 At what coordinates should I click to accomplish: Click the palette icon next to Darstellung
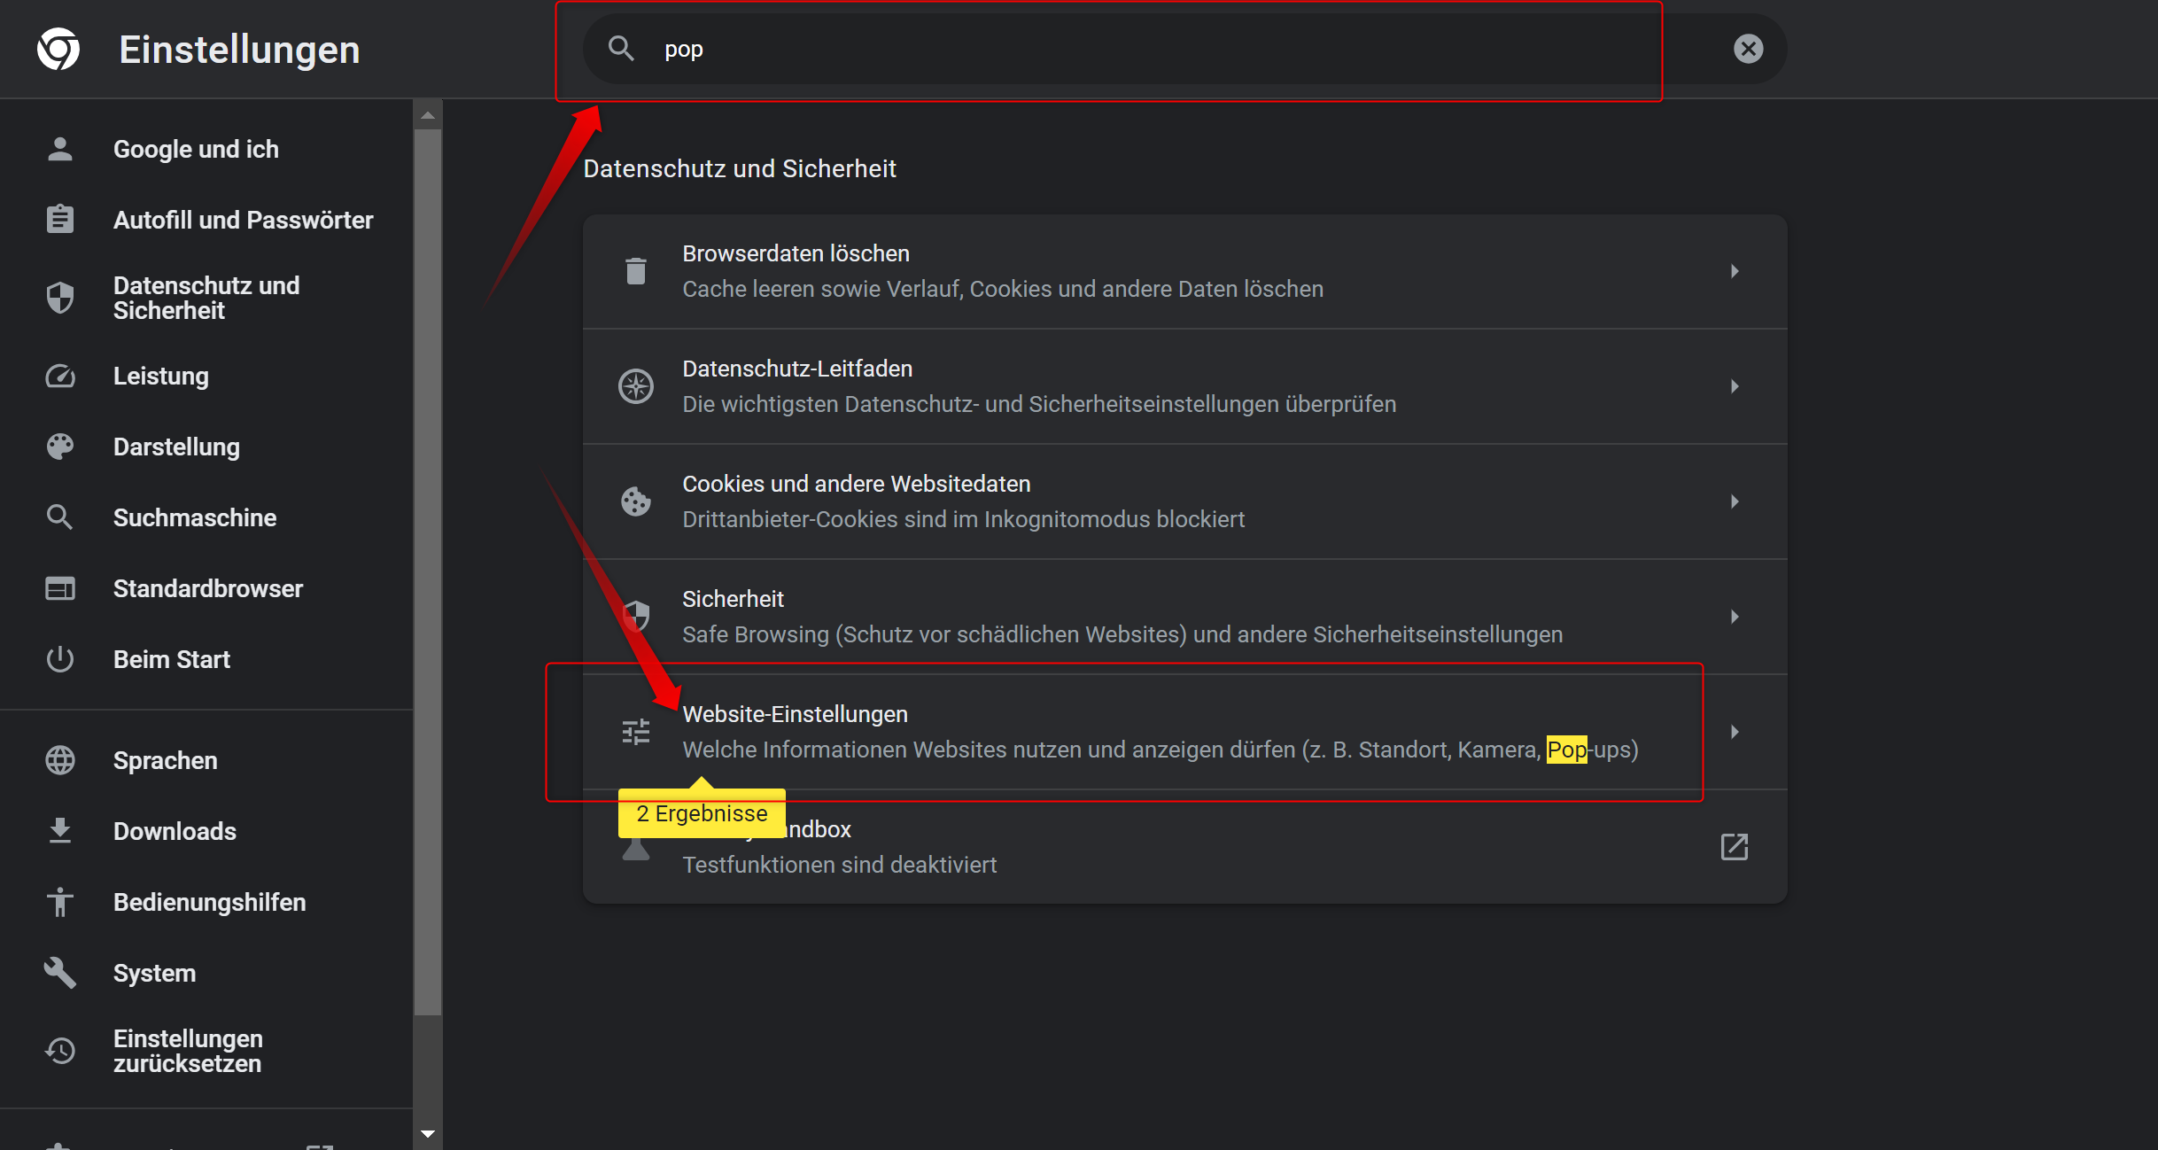(60, 447)
